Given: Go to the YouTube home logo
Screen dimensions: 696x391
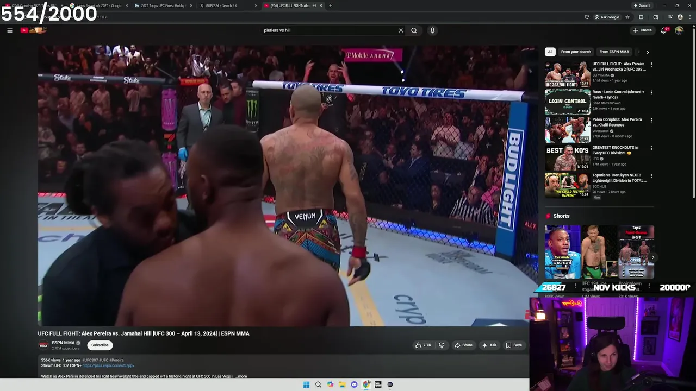Looking at the screenshot, I should tap(33, 30).
